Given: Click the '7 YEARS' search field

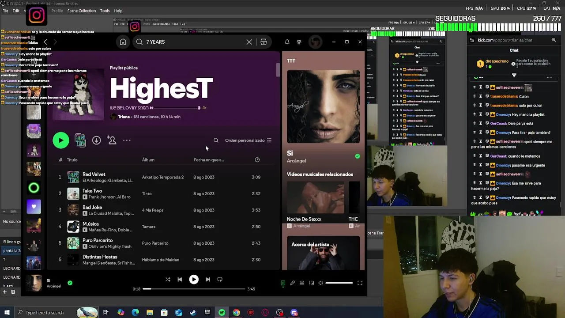Looking at the screenshot, I should 194,42.
